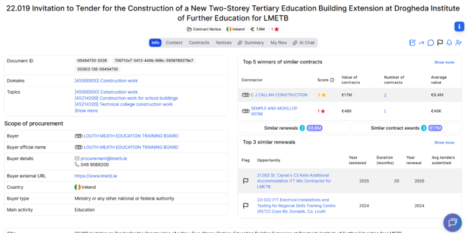
Task: Expand topics with Show more link
Action: tap(86, 111)
